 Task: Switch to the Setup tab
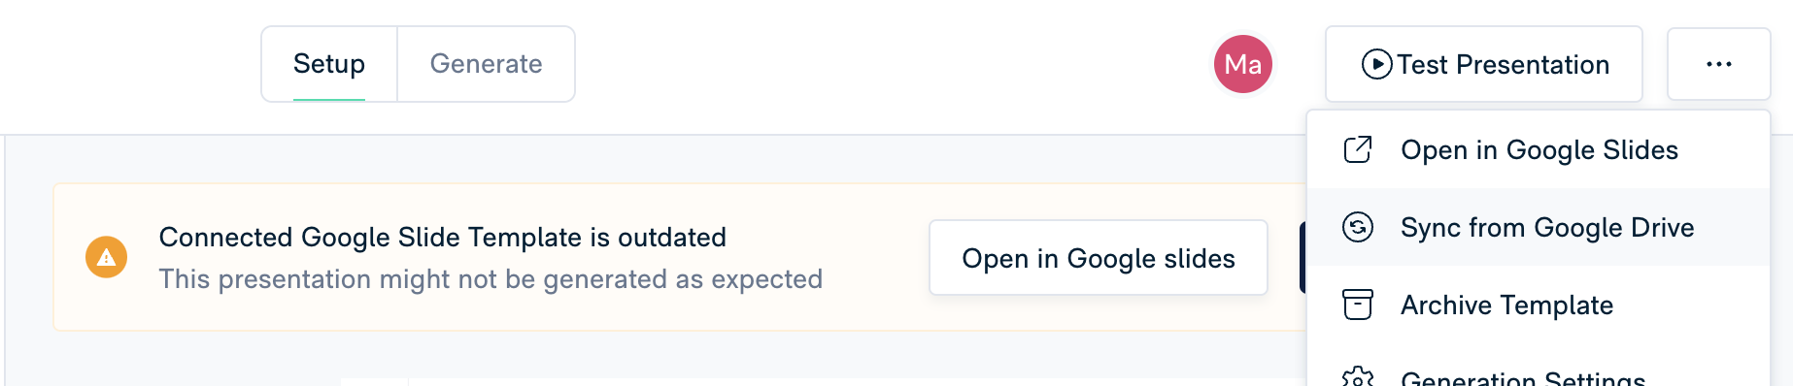329,64
